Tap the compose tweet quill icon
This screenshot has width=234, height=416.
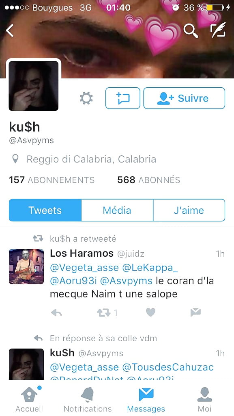coord(218,30)
